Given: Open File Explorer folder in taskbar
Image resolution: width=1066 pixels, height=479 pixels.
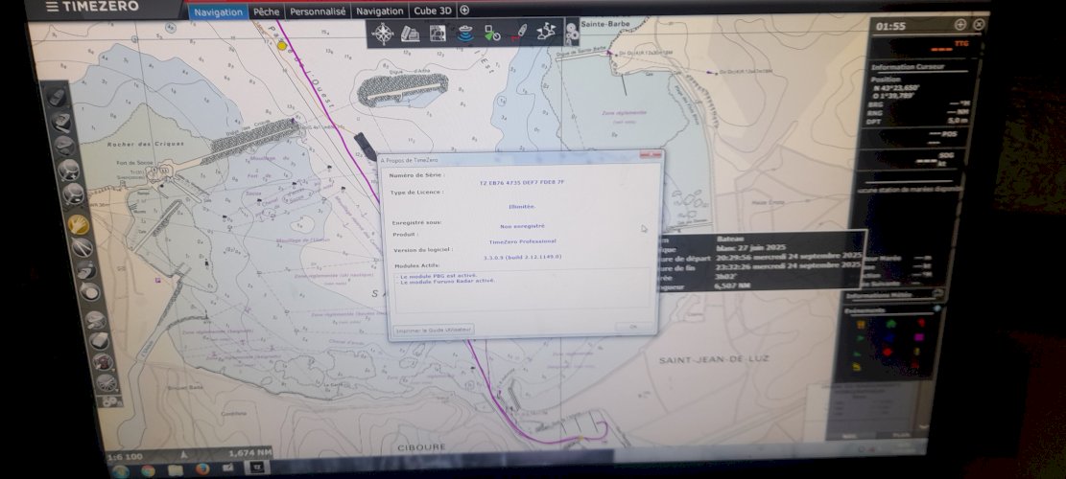Looking at the screenshot, I should (x=175, y=470).
